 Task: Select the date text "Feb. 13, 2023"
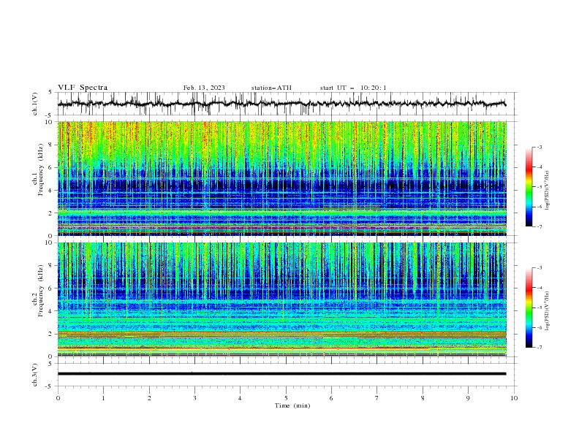(204, 88)
